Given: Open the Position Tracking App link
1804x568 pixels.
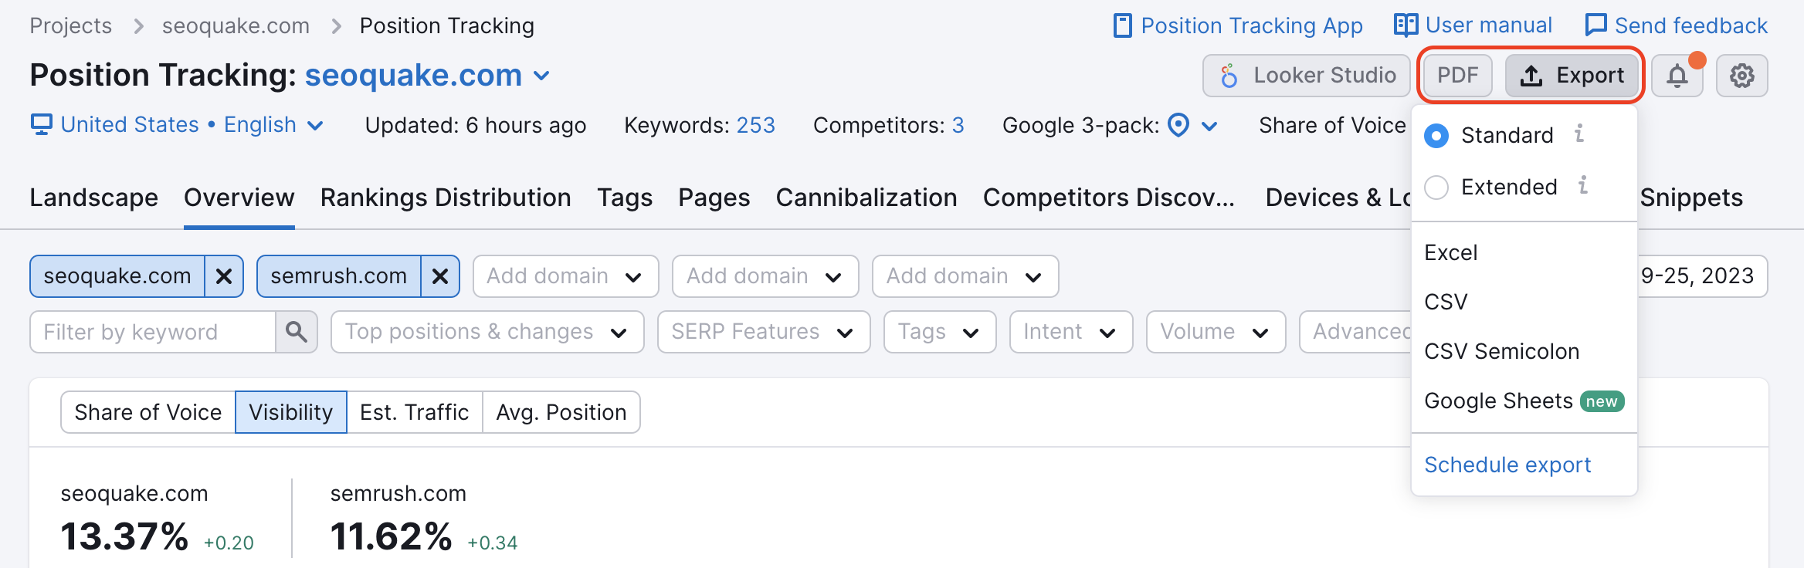Looking at the screenshot, I should pyautogui.click(x=1239, y=25).
